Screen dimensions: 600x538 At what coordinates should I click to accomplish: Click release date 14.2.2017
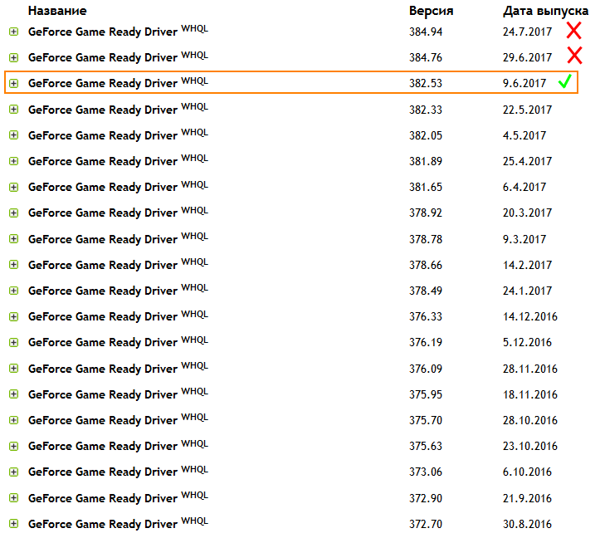click(527, 265)
